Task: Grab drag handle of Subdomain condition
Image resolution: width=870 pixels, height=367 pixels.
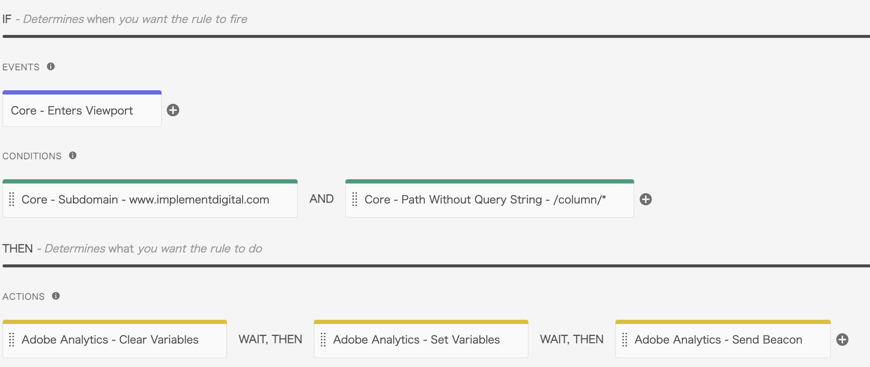Action: (12, 199)
